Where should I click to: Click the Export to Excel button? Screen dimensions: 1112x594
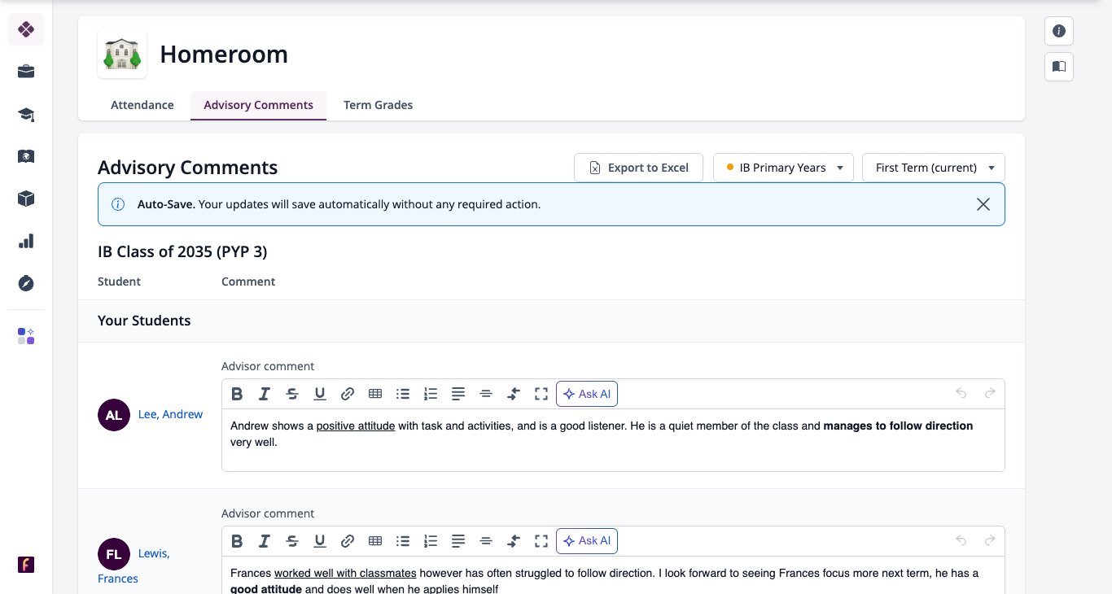click(x=639, y=168)
